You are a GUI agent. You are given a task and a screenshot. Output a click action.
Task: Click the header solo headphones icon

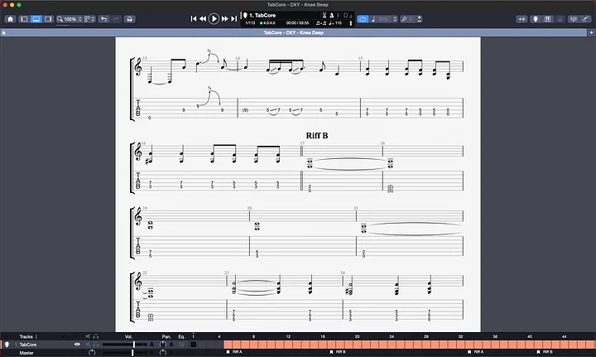[96, 336]
